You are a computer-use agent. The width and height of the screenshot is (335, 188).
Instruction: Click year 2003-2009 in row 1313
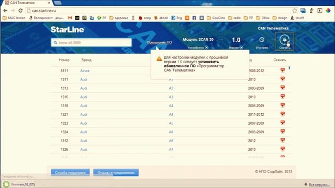click(x=256, y=88)
